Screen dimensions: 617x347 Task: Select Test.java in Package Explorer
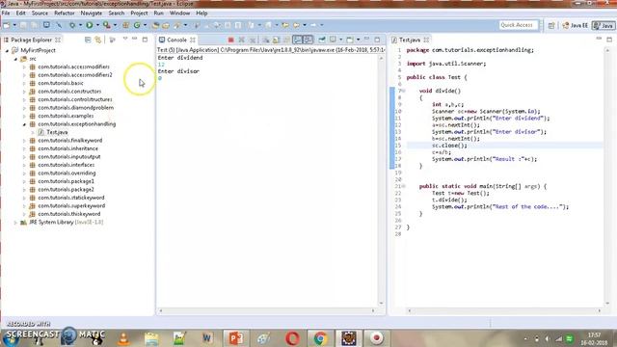[57, 132]
